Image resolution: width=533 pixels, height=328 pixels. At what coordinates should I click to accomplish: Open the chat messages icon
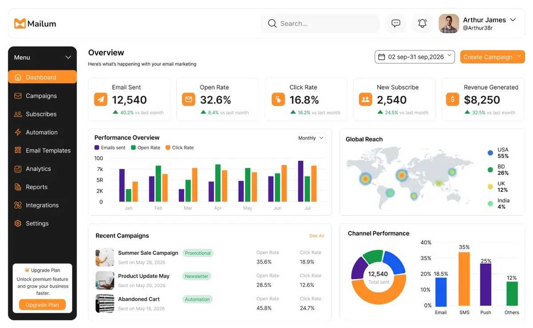click(x=396, y=23)
